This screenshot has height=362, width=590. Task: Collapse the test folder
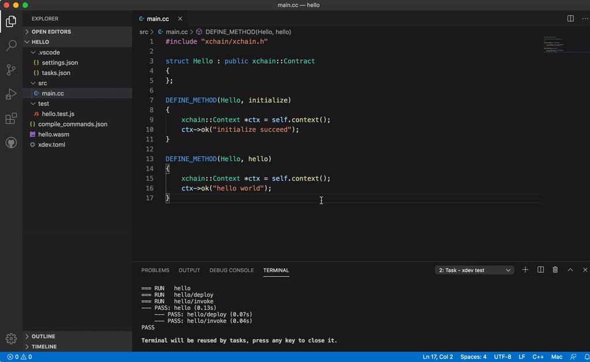click(77, 104)
